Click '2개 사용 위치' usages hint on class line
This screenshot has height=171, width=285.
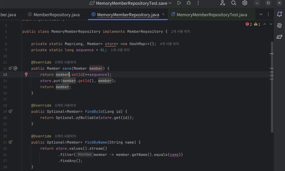[x=180, y=32]
